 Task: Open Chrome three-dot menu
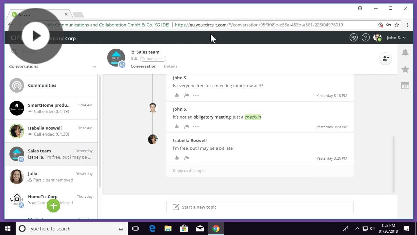tap(407, 25)
